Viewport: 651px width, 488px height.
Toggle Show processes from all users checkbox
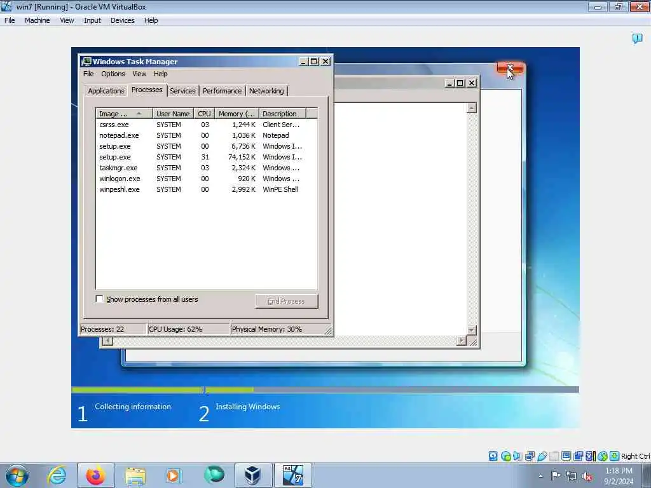[x=99, y=299]
